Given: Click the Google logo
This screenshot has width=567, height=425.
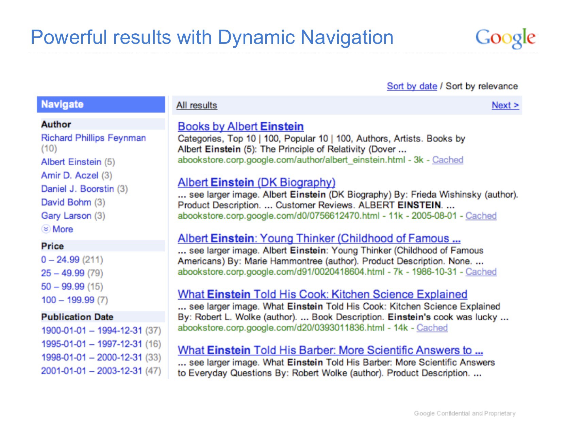Looking at the screenshot, I should (505, 38).
